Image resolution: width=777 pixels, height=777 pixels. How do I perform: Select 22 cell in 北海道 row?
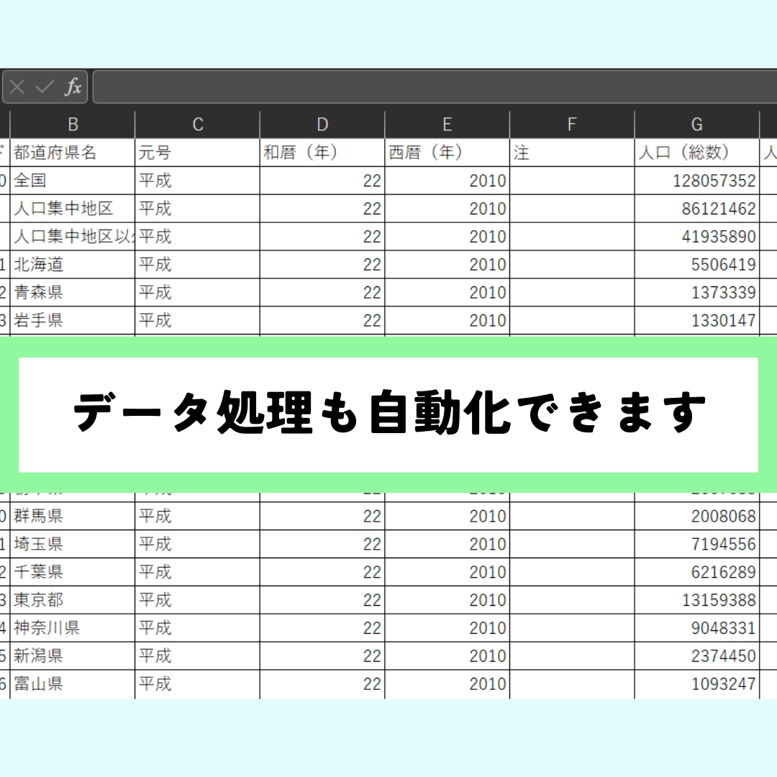tap(322, 265)
